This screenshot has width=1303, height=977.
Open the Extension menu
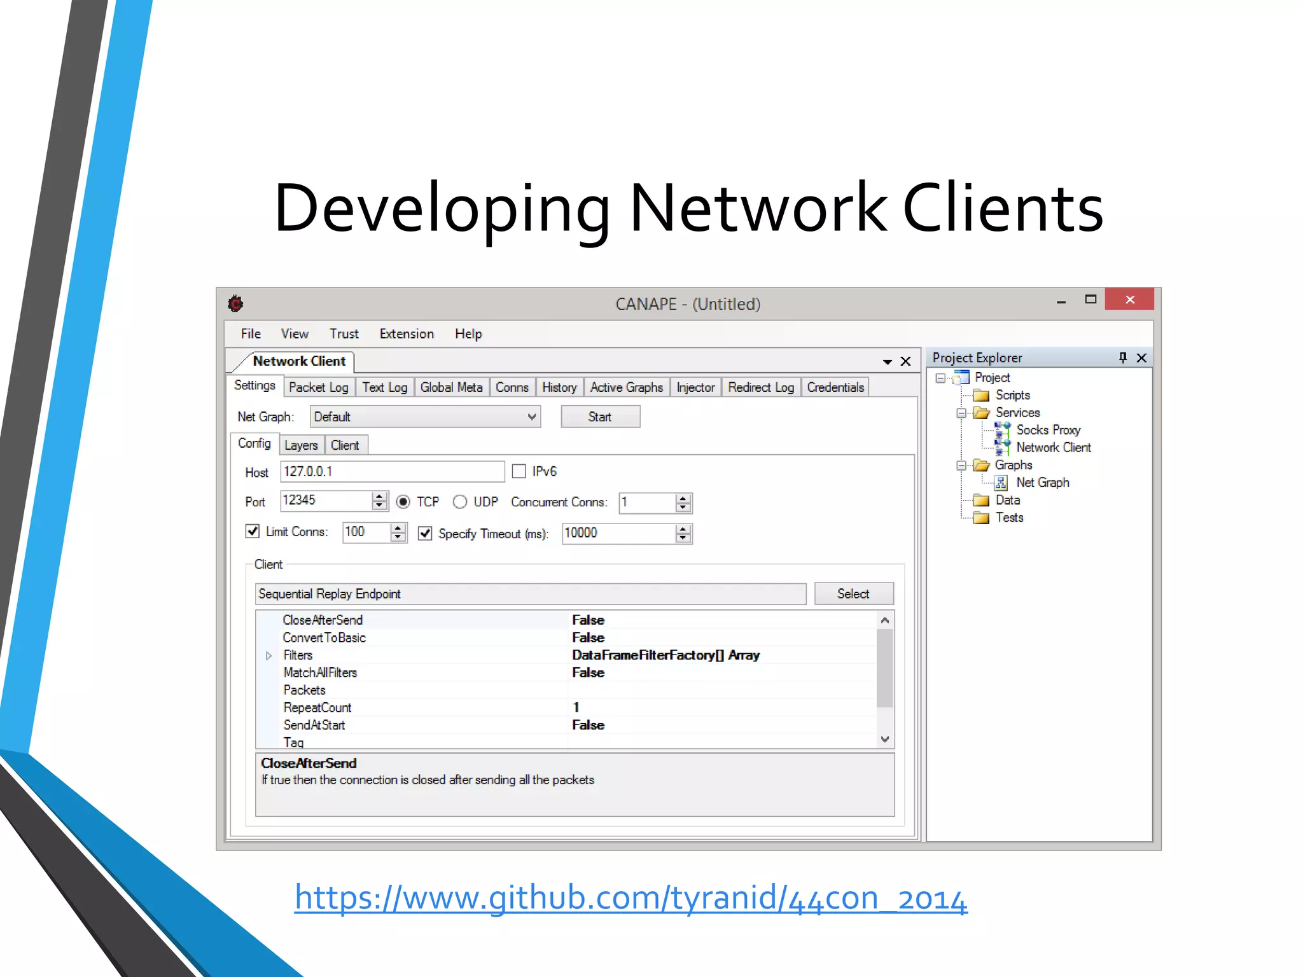point(407,334)
